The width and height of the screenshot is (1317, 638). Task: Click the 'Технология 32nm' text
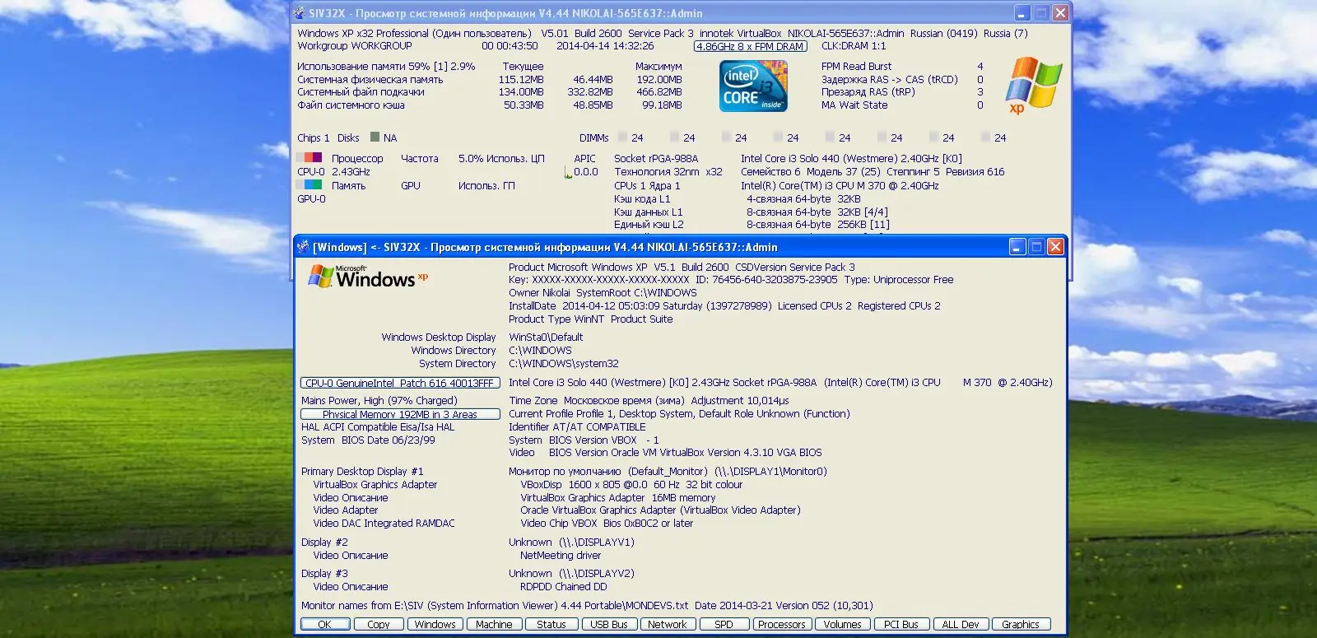pos(657,172)
